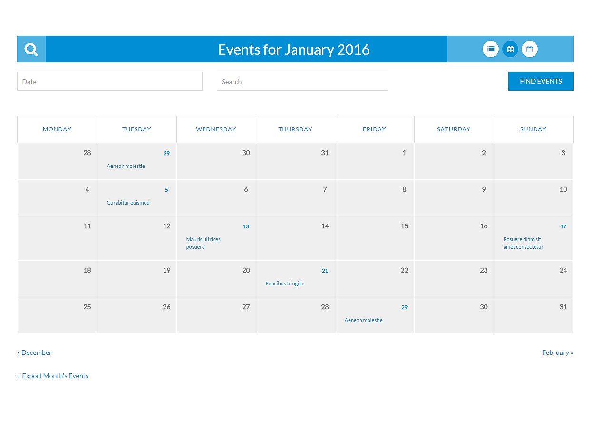Image resolution: width=593 pixels, height=431 pixels.
Task: Select day cell 22 on Friday
Action: pos(374,279)
